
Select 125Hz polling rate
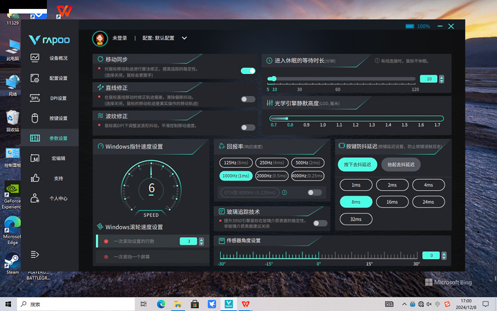click(236, 163)
